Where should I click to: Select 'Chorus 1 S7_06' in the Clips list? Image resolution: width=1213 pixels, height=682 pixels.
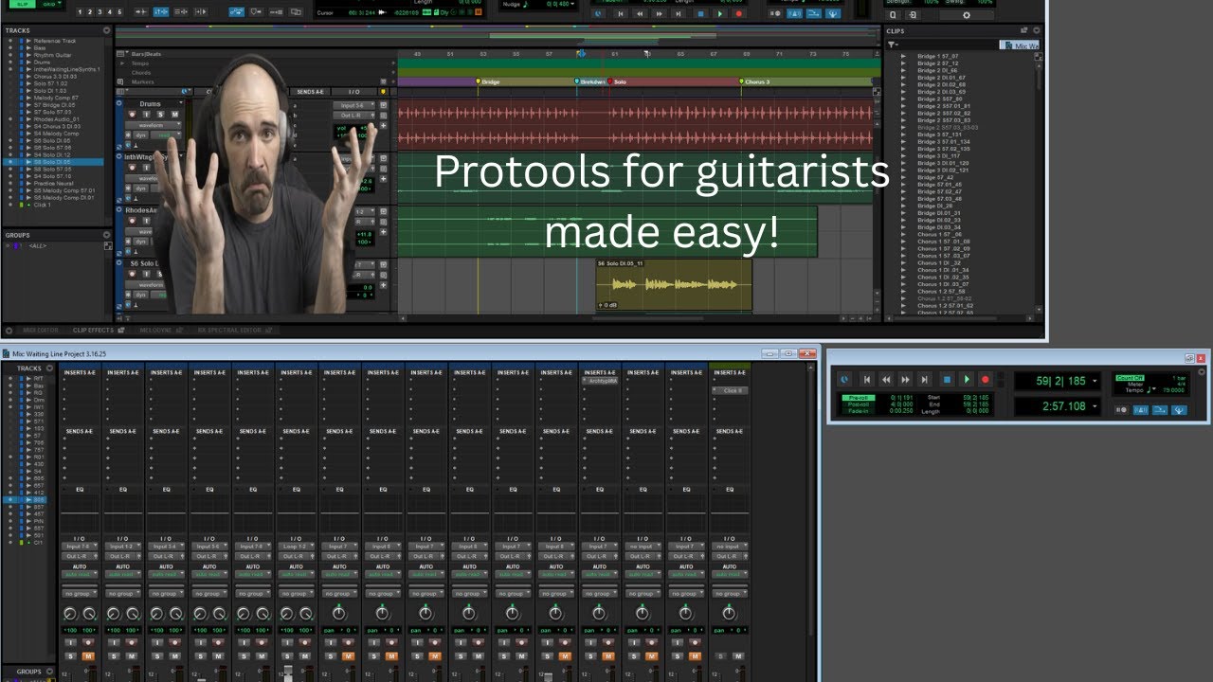[940, 234]
